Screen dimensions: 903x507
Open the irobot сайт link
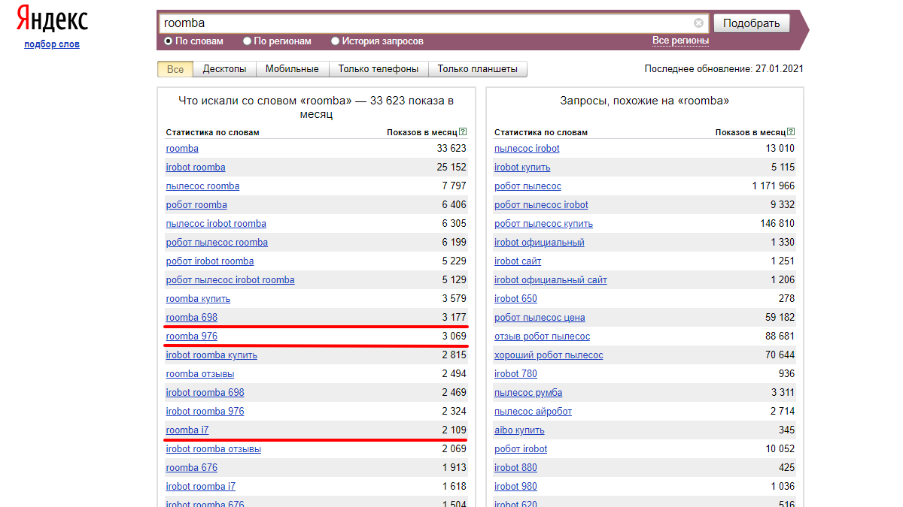pos(518,261)
